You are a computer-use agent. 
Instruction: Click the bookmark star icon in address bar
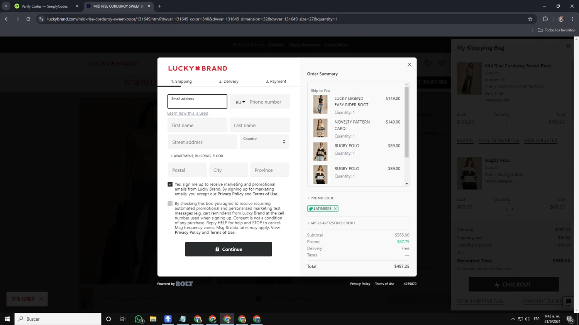(x=530, y=19)
